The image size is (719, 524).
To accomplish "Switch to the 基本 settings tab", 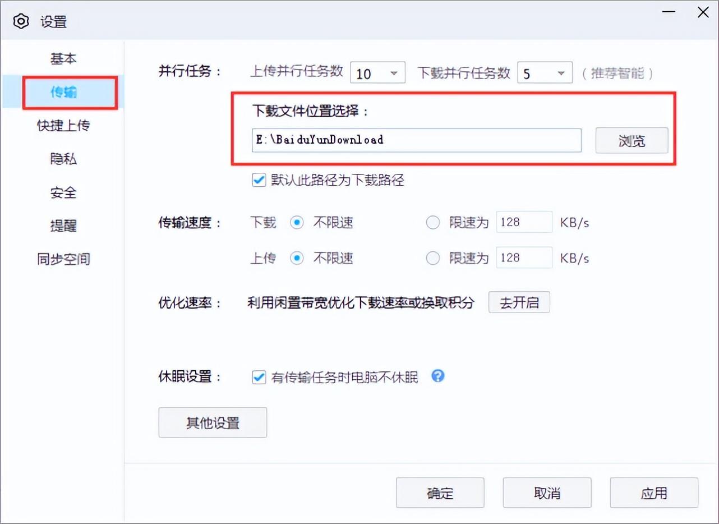I will click(x=63, y=58).
